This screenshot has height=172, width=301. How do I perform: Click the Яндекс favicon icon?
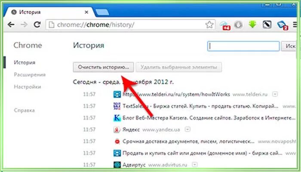coord(117,130)
